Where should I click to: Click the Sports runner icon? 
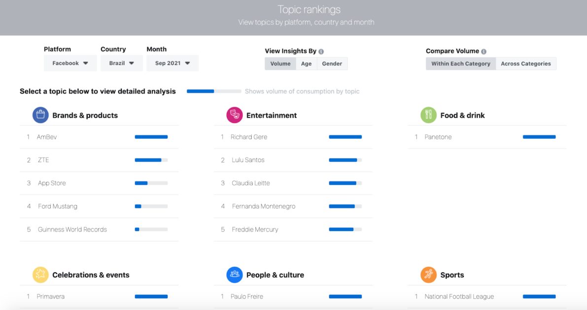[428, 275]
